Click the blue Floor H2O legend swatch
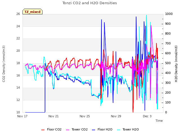Image resolution: width=180 pixels, height=135 pixels. click(x=94, y=130)
